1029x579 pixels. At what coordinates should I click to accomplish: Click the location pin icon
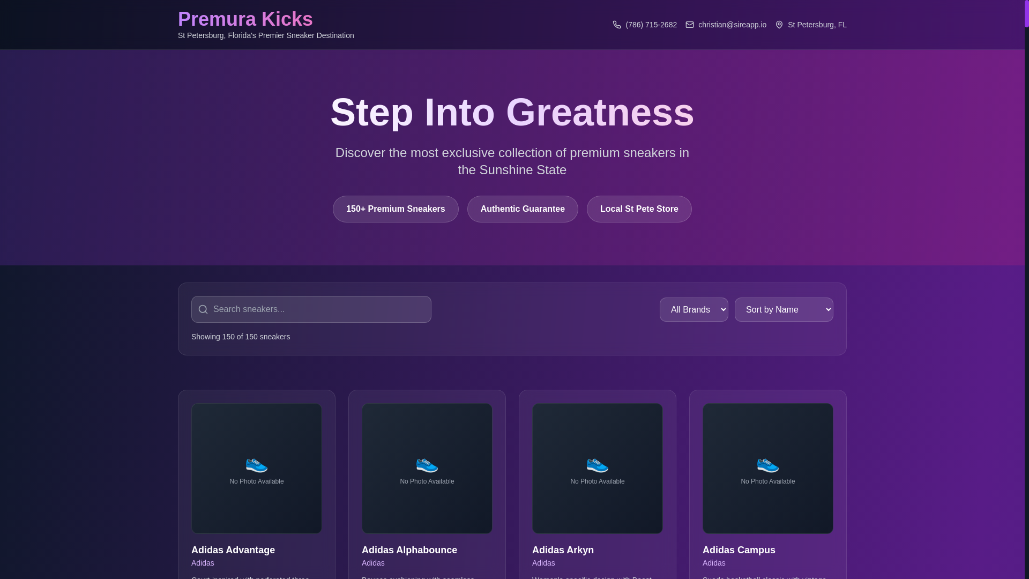coord(779,25)
